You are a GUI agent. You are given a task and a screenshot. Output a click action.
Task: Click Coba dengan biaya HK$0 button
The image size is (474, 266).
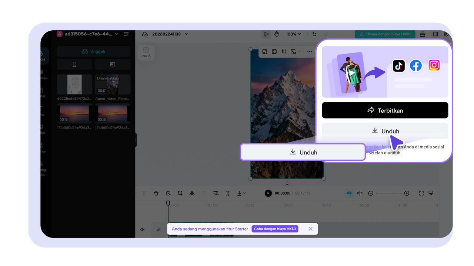[275, 229]
